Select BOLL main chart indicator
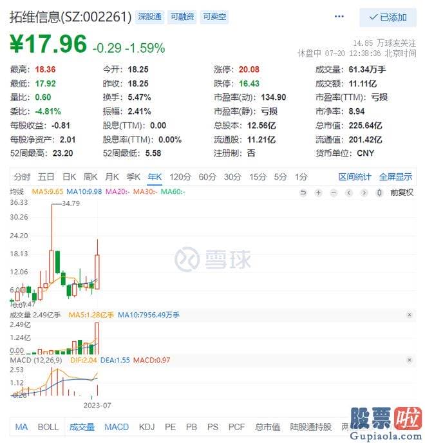 [x=48, y=427]
